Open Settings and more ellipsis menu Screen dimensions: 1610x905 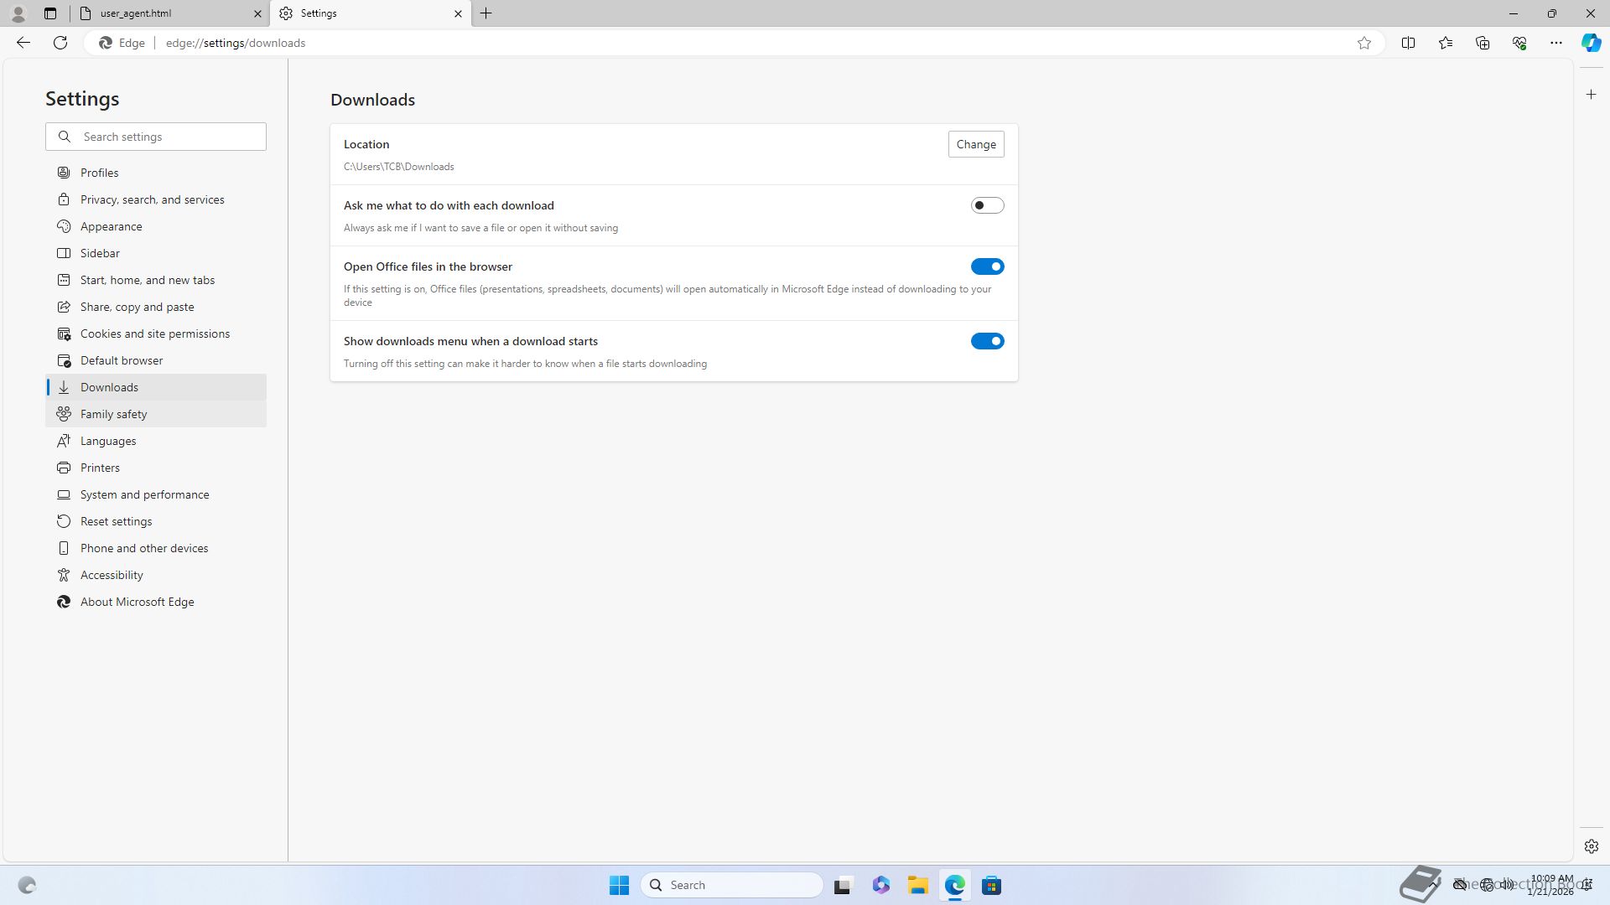tap(1555, 43)
